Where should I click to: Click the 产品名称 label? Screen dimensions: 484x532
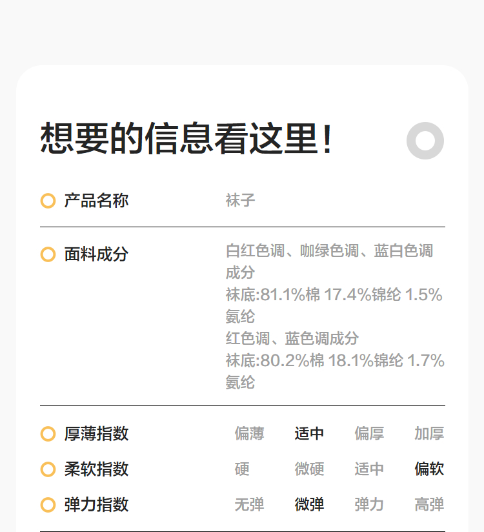coord(96,201)
